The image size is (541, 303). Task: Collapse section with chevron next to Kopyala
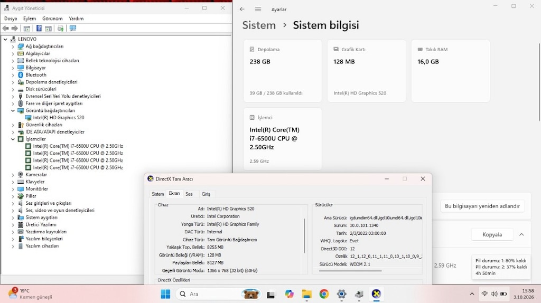click(521, 235)
